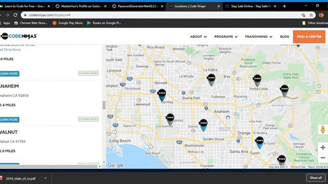
Task: Go forward with the browser arrow
Action: 7,15
